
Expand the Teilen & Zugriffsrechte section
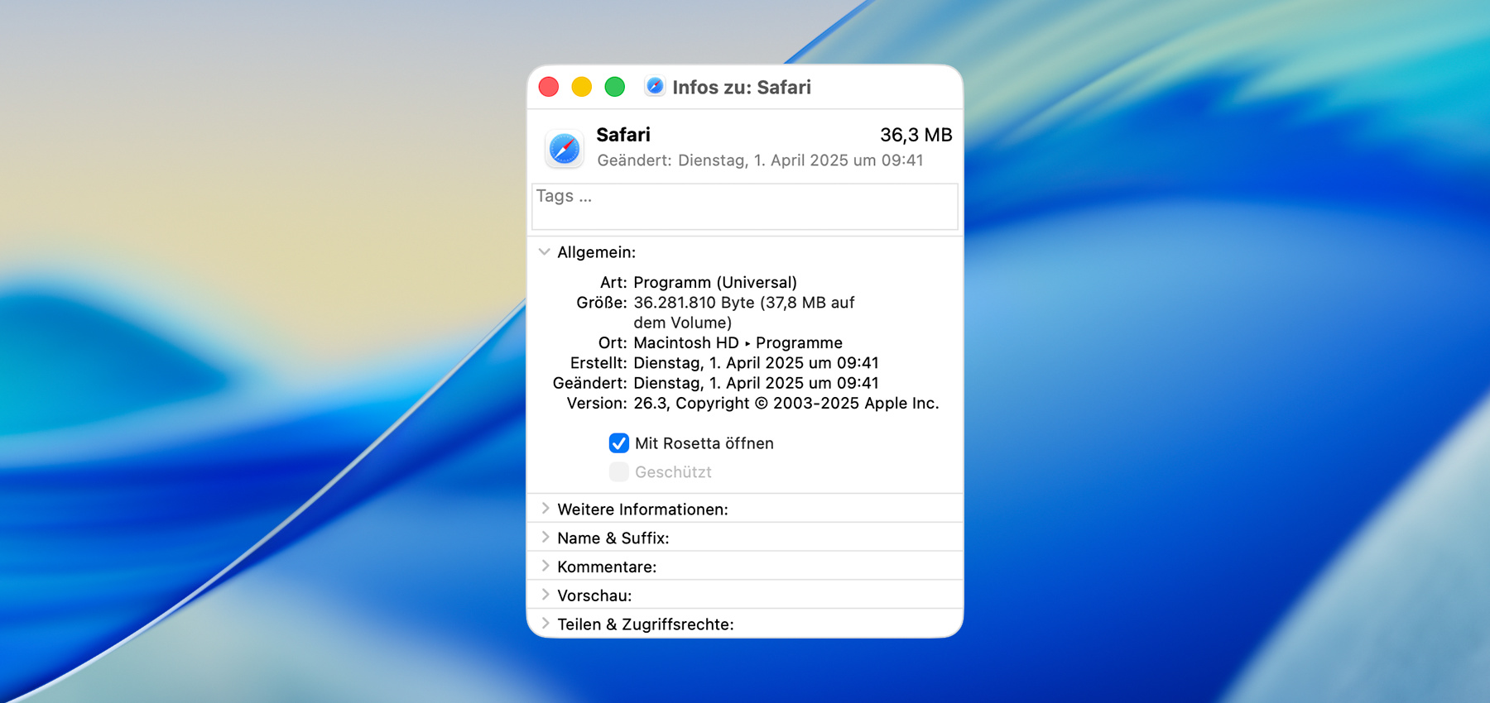pyautogui.click(x=545, y=624)
